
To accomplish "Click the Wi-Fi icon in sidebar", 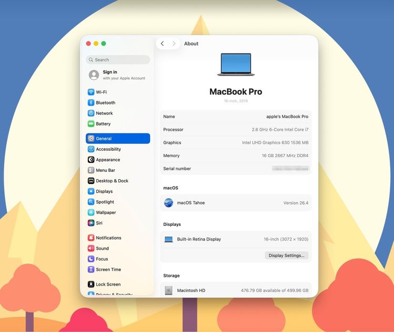I will [x=91, y=92].
